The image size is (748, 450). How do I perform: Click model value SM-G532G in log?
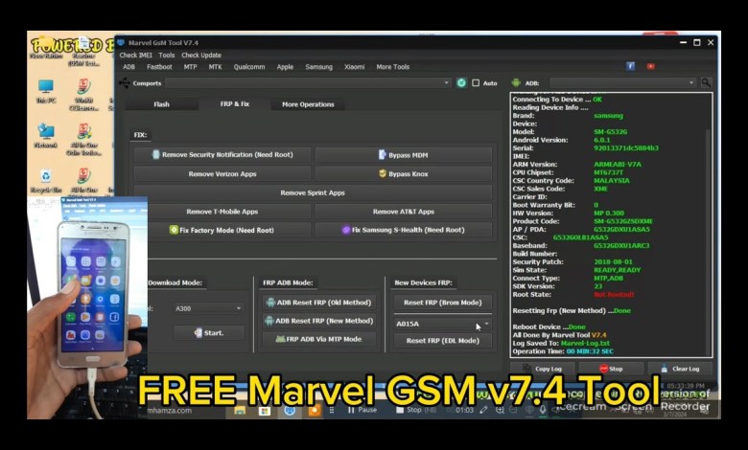pos(610,132)
